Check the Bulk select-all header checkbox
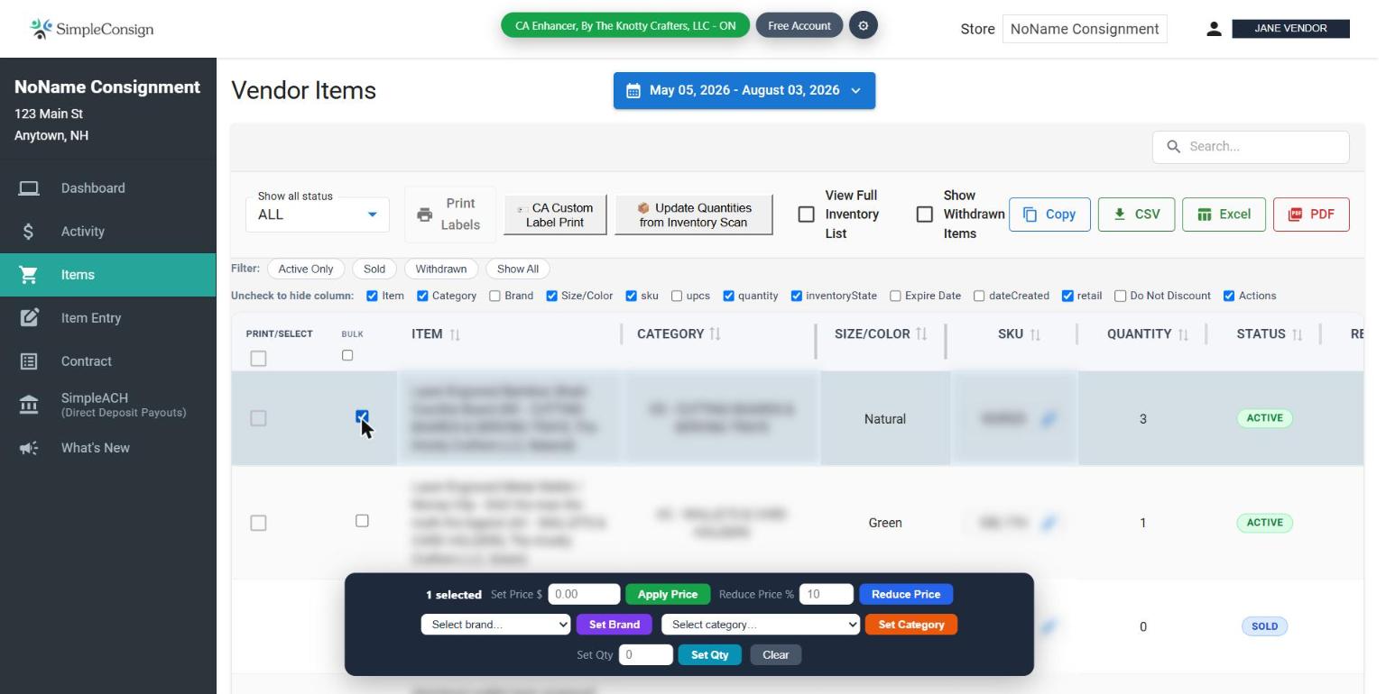The image size is (1386, 694). coord(347,355)
